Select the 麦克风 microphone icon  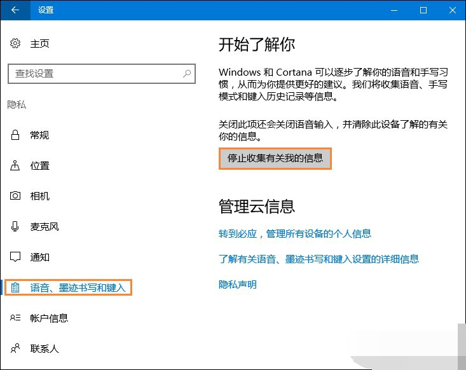15,227
